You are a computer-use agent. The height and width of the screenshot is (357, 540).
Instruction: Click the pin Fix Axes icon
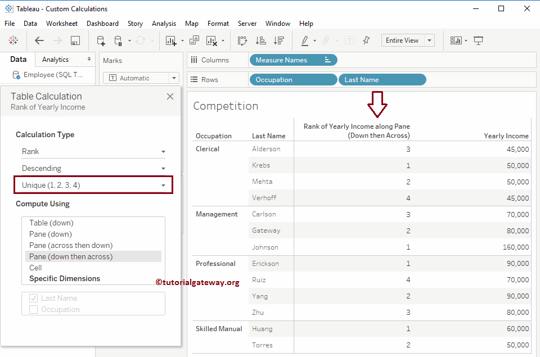point(366,40)
